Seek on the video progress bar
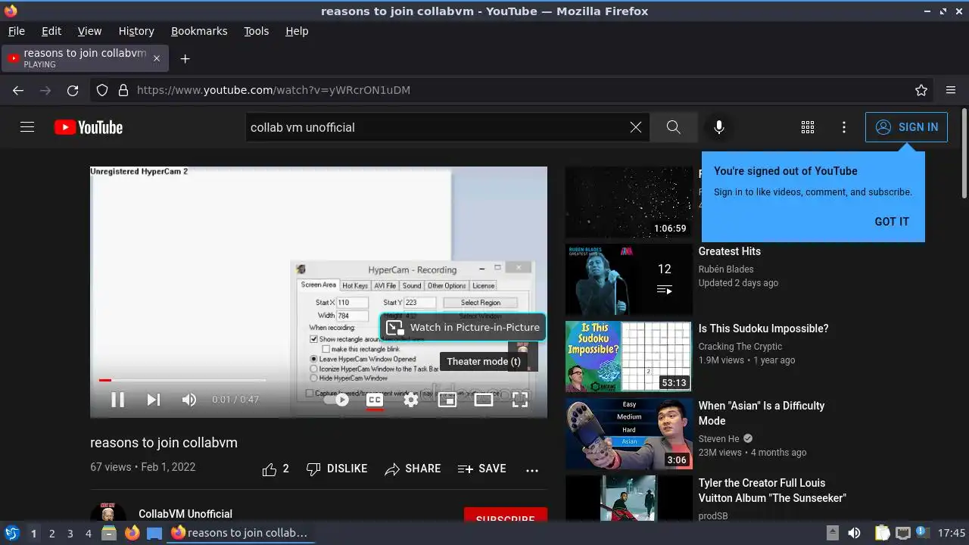 click(x=182, y=380)
